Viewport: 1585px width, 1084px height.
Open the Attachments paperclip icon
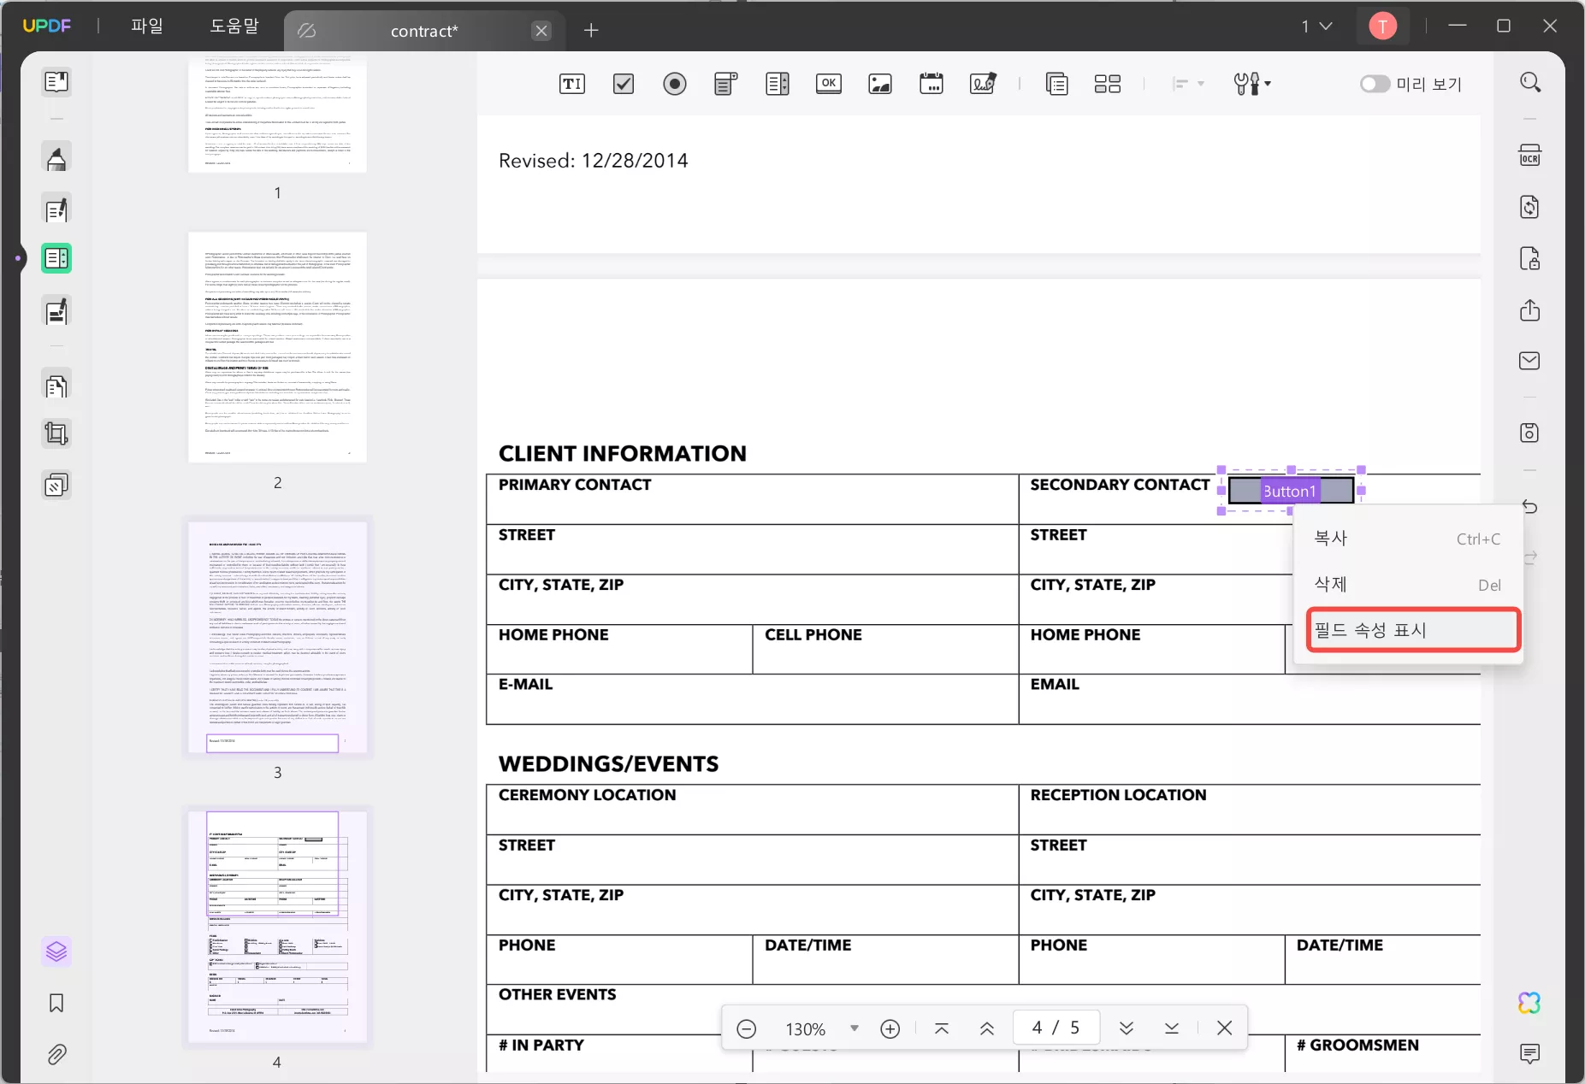point(56,1054)
